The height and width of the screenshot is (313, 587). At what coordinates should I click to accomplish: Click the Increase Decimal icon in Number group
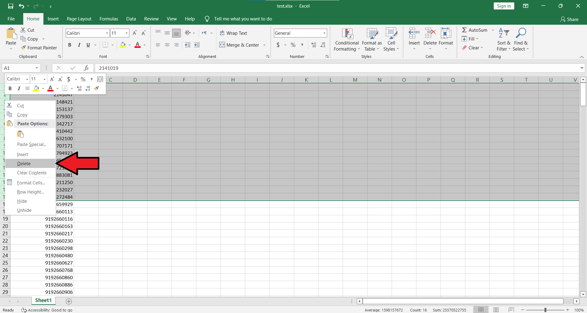point(314,45)
